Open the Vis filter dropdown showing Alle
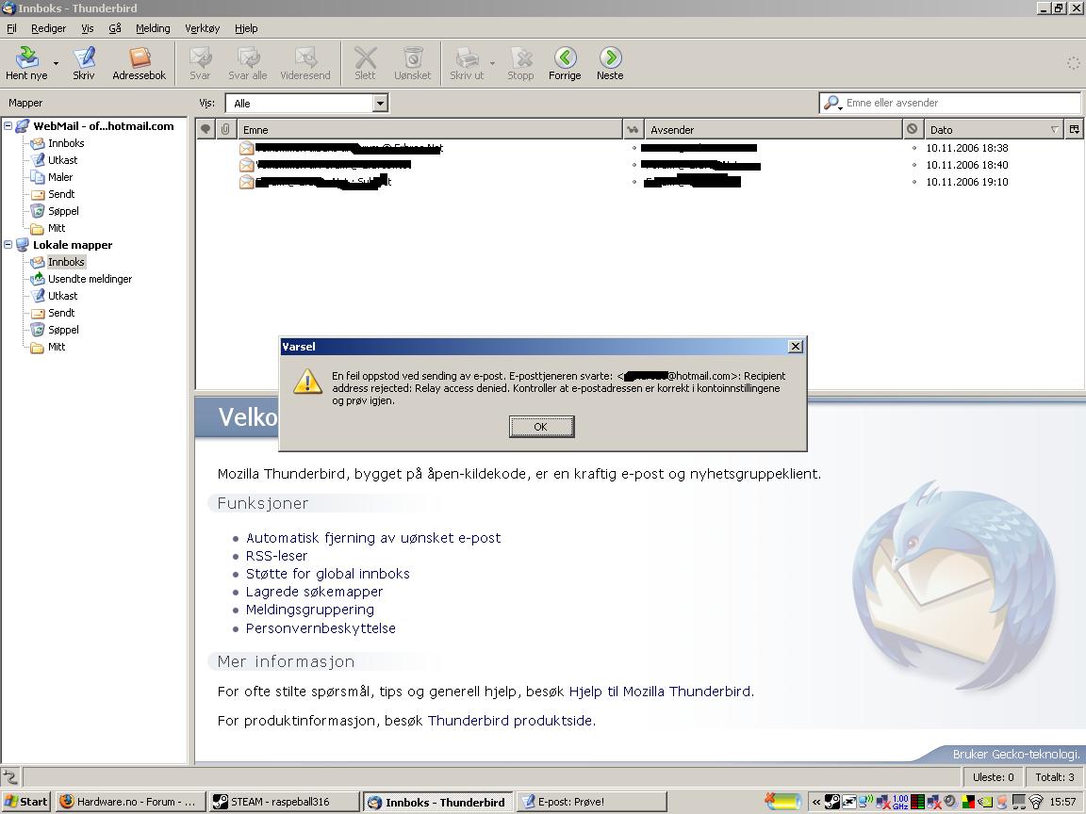 pyautogui.click(x=306, y=103)
